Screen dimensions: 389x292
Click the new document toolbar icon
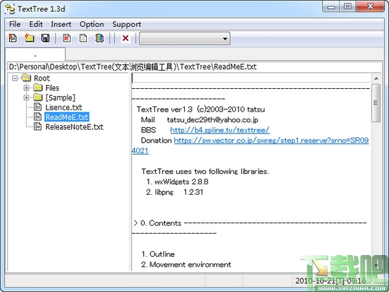click(13, 38)
